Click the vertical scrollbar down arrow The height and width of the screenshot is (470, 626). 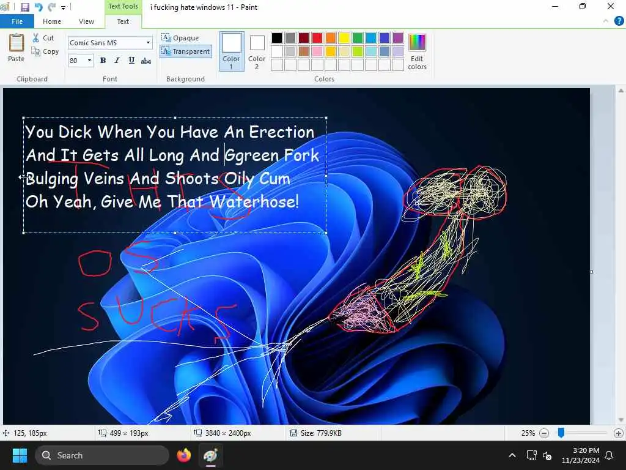click(x=621, y=420)
